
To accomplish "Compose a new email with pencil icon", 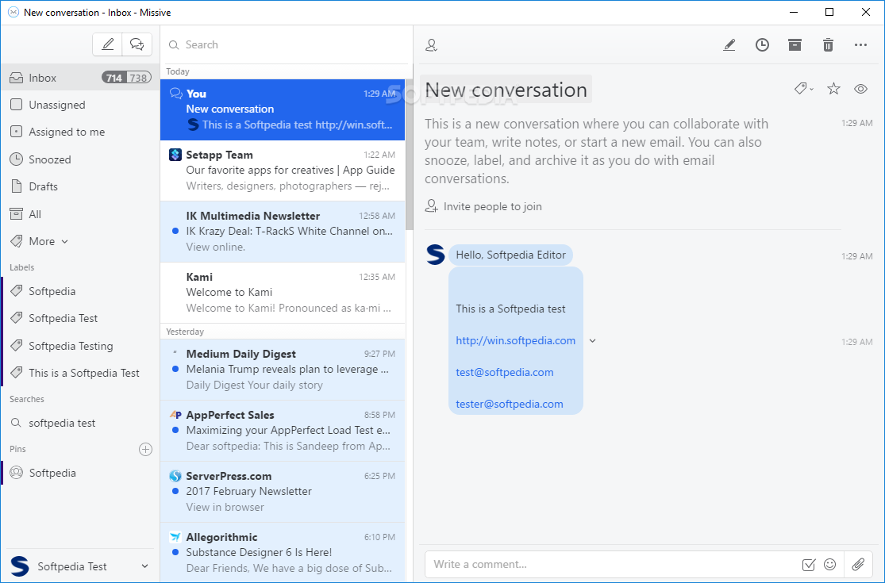I will 107,44.
